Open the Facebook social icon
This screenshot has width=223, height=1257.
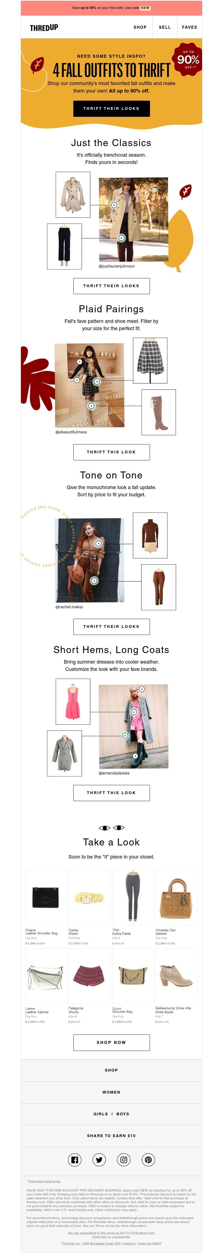click(x=75, y=1160)
